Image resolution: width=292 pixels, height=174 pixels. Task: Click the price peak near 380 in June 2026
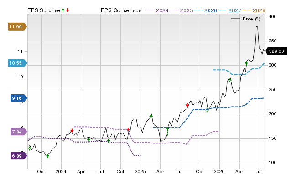[x=257, y=27]
